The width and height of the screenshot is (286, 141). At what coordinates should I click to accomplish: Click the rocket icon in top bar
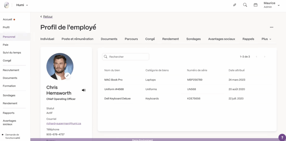point(235,5)
